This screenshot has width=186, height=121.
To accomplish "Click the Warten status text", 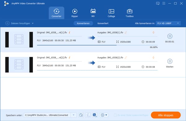I will [170, 67].
